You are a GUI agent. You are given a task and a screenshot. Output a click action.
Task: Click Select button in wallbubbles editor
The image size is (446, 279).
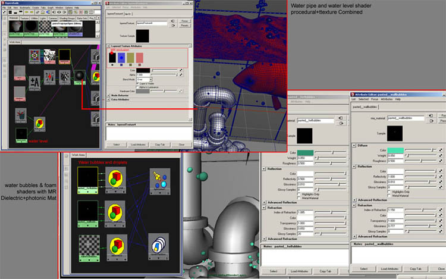[x=363, y=269]
